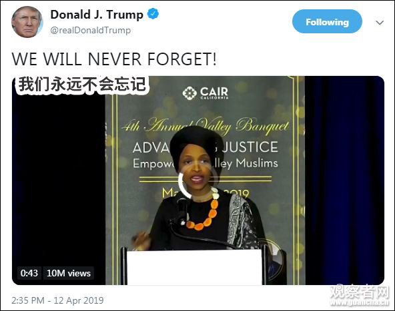Click the CAIR California logo
The image size is (395, 311).
(x=206, y=93)
